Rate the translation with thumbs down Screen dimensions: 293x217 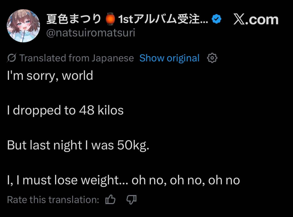[x=131, y=200]
